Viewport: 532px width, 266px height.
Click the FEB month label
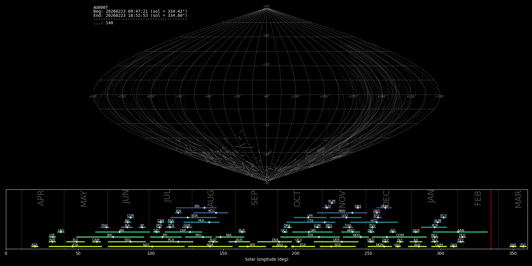click(478, 198)
